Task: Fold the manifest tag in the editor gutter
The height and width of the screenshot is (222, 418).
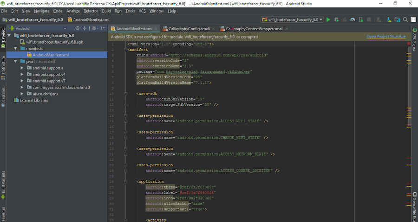Action: 125,50
